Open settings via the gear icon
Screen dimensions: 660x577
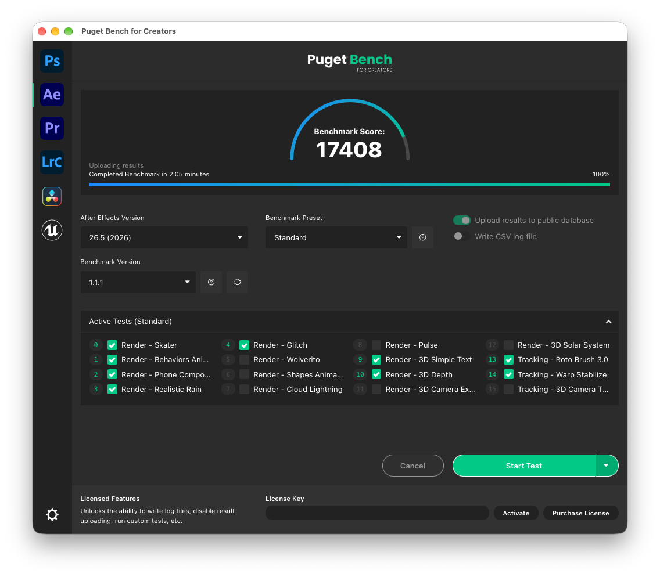(52, 514)
